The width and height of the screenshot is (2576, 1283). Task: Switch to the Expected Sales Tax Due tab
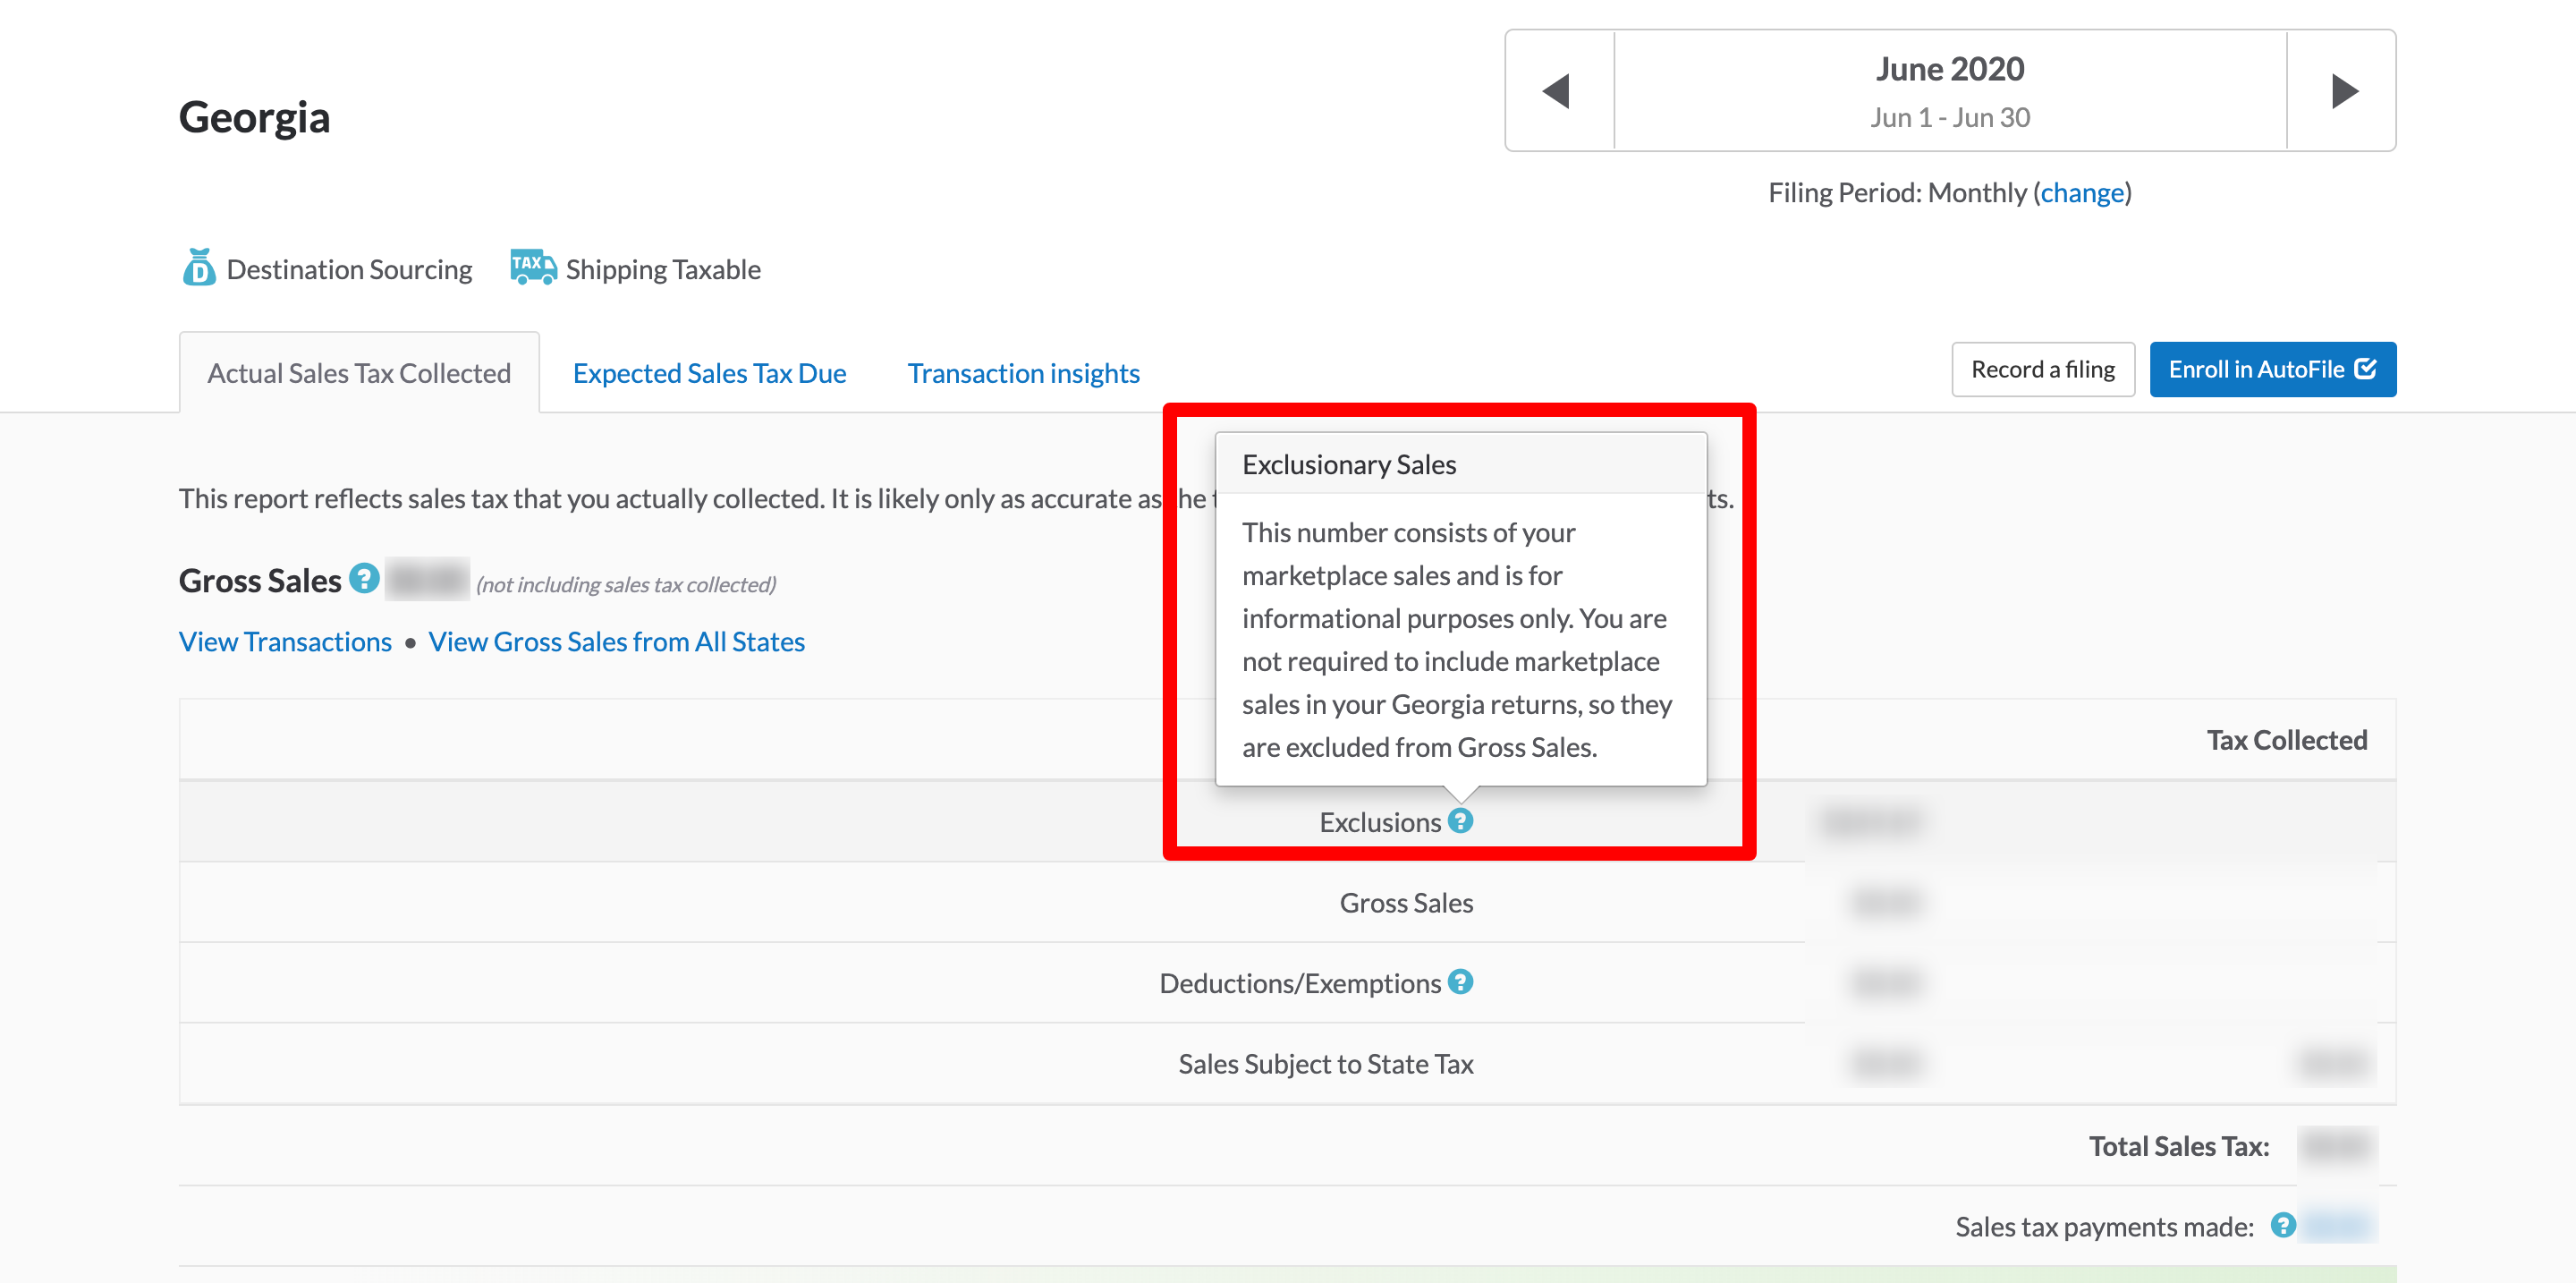pos(709,372)
